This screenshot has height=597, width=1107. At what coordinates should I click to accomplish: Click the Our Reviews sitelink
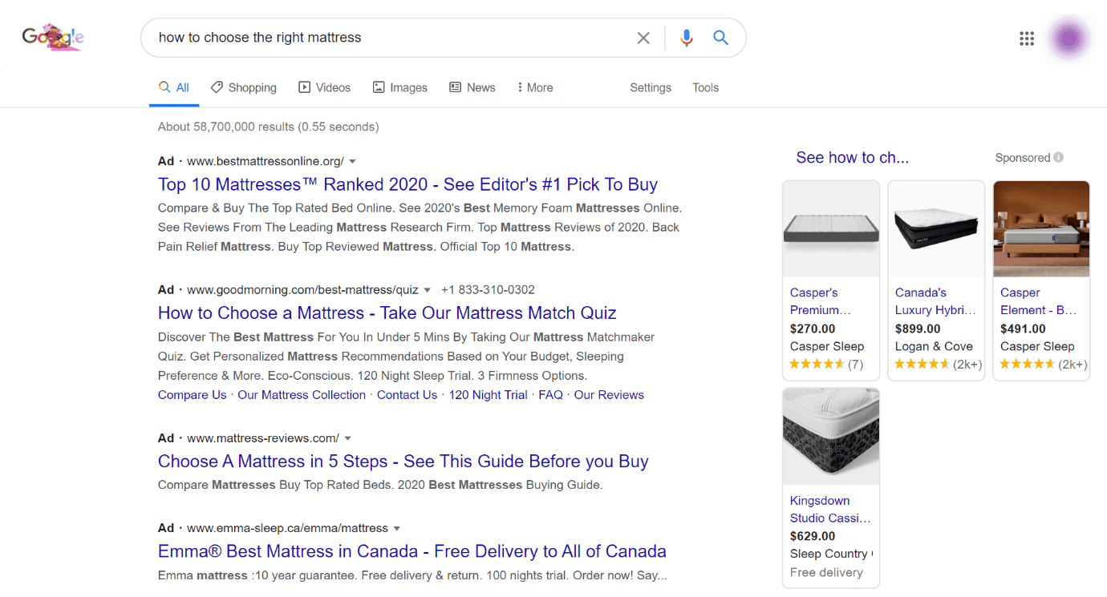pos(609,394)
